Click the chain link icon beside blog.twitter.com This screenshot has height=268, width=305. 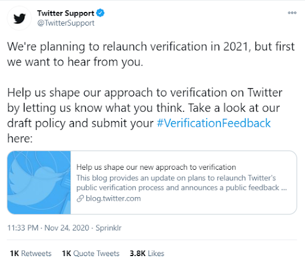[80, 198]
